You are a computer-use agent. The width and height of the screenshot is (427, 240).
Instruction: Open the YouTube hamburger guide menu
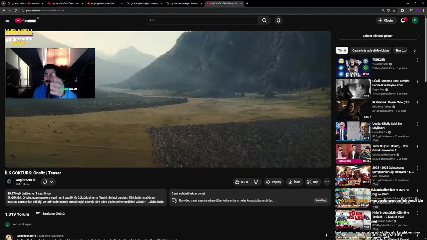(x=7, y=20)
